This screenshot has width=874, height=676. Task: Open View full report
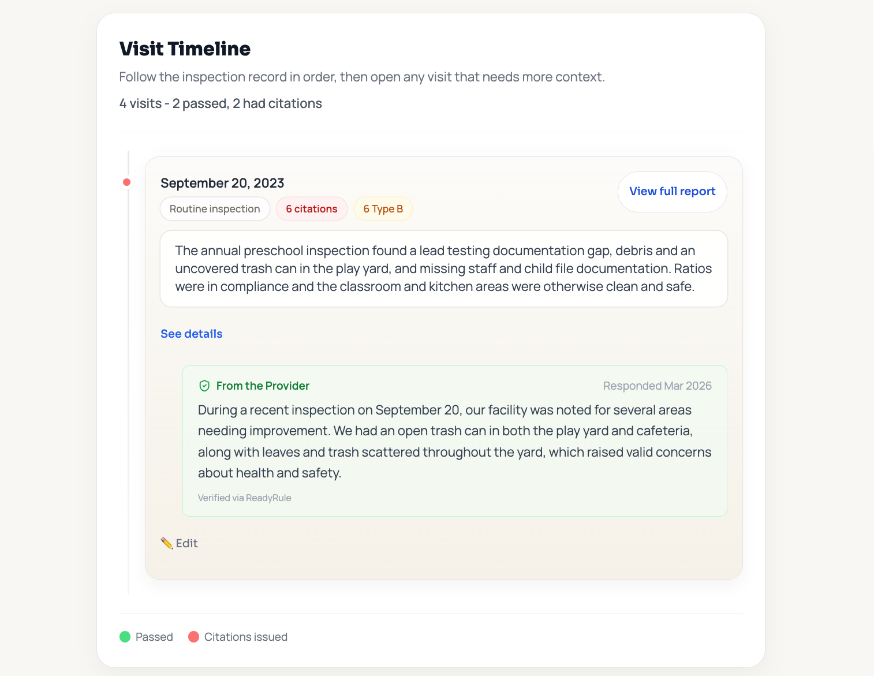click(672, 192)
